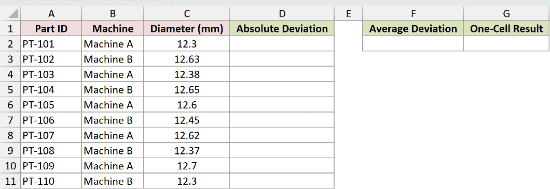550x189 pixels.
Task: Click the Diameter (mm) header cell
Action: tap(187, 28)
